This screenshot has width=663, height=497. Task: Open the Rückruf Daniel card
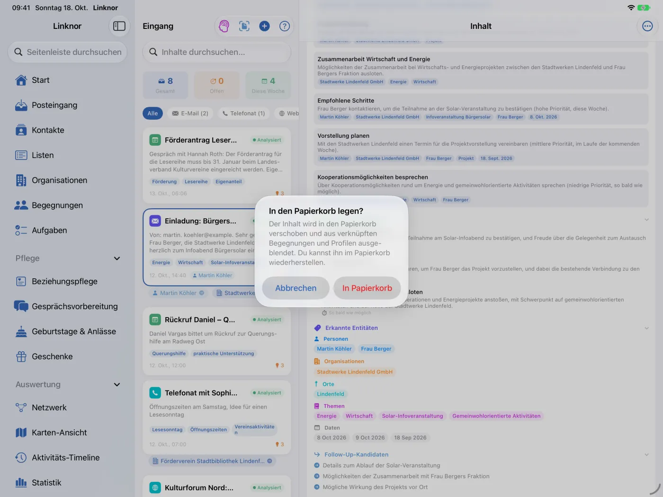(x=217, y=341)
